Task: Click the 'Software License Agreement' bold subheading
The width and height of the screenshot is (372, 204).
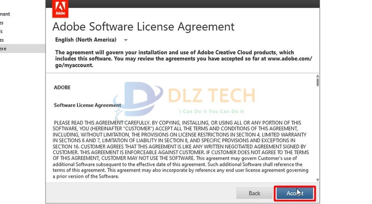Action: (87, 105)
